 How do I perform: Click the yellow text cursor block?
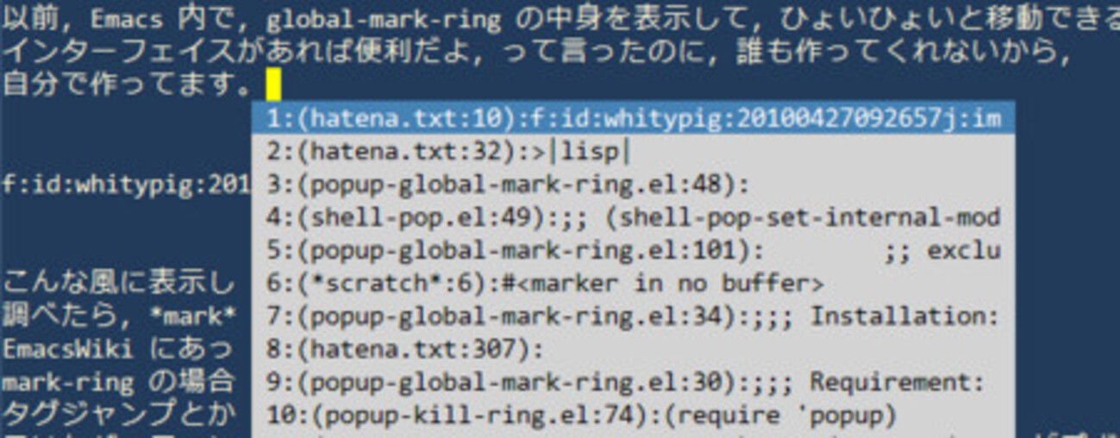click(273, 84)
